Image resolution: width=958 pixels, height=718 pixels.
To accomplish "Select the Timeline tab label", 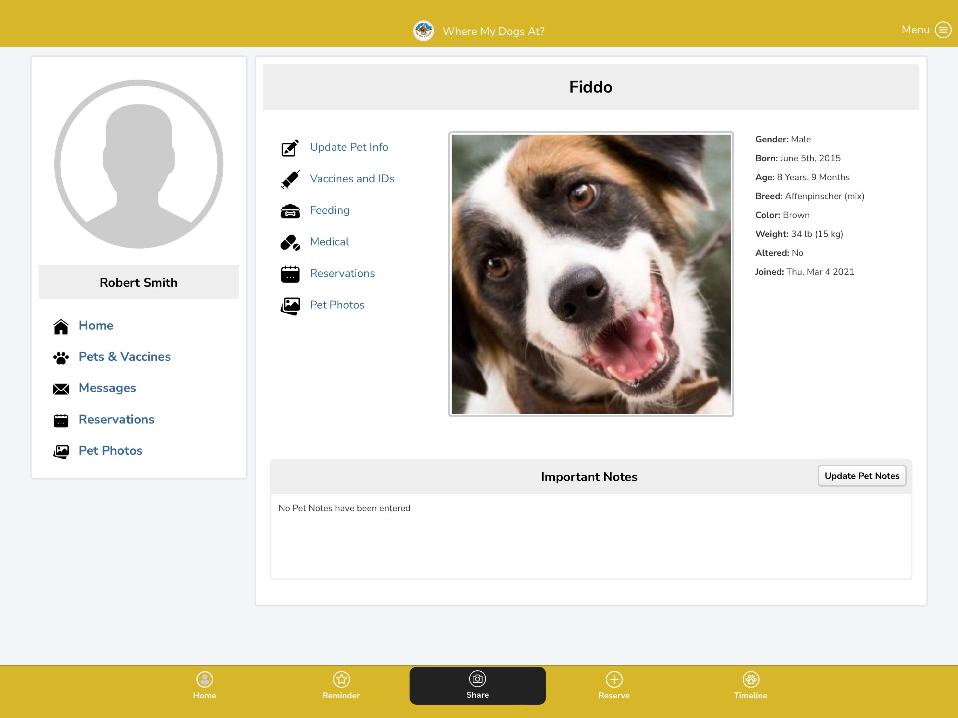I will [750, 696].
